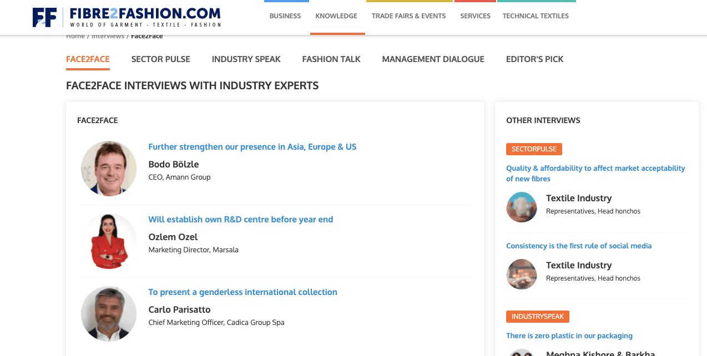707x356 pixels.
Task: Switch to the Fashion Talk tab
Action: tap(331, 59)
